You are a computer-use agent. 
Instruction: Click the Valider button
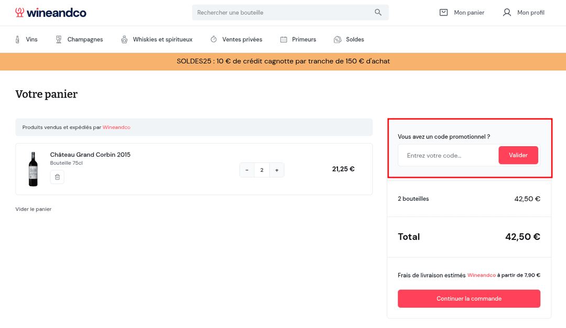tap(518, 155)
